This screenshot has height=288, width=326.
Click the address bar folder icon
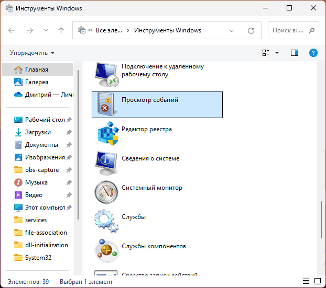(82, 30)
